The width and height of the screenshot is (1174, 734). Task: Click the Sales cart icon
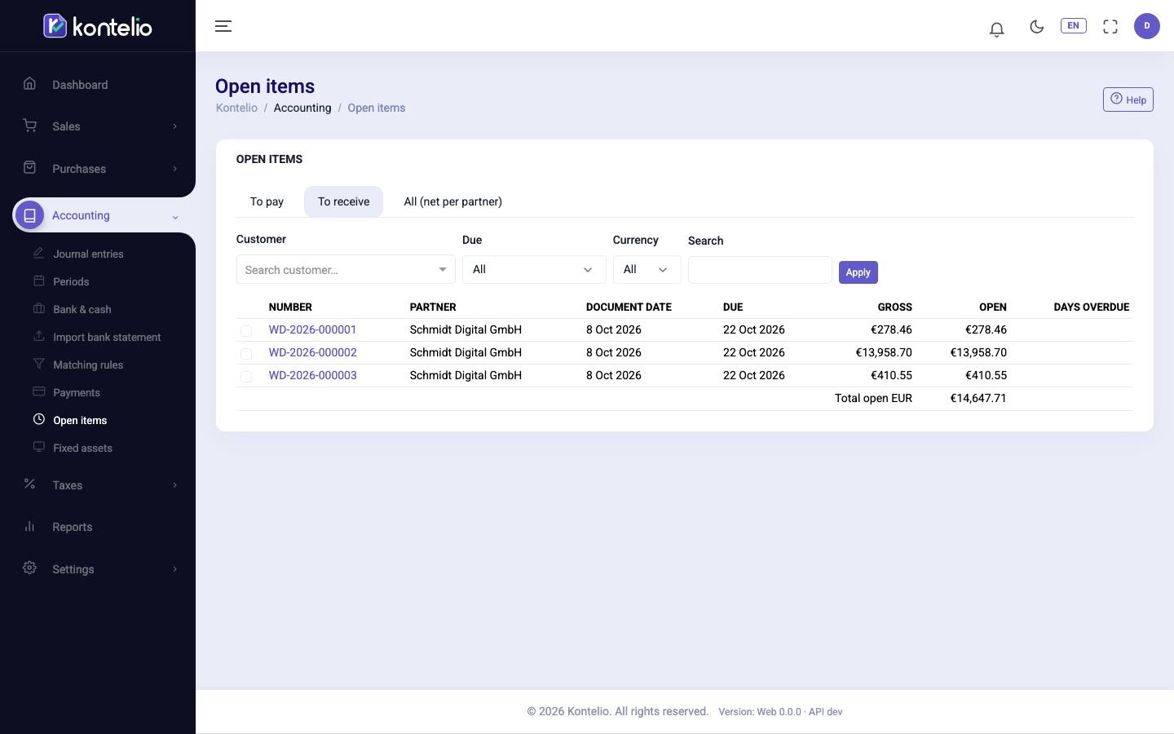(30, 125)
